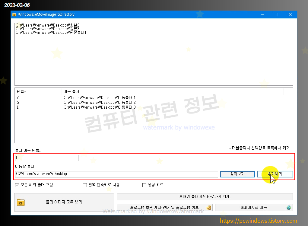Viewport: 308px width, 226px height.
Task: Close the WindowexeMoveImageToDirectory window
Action: coord(290,14)
